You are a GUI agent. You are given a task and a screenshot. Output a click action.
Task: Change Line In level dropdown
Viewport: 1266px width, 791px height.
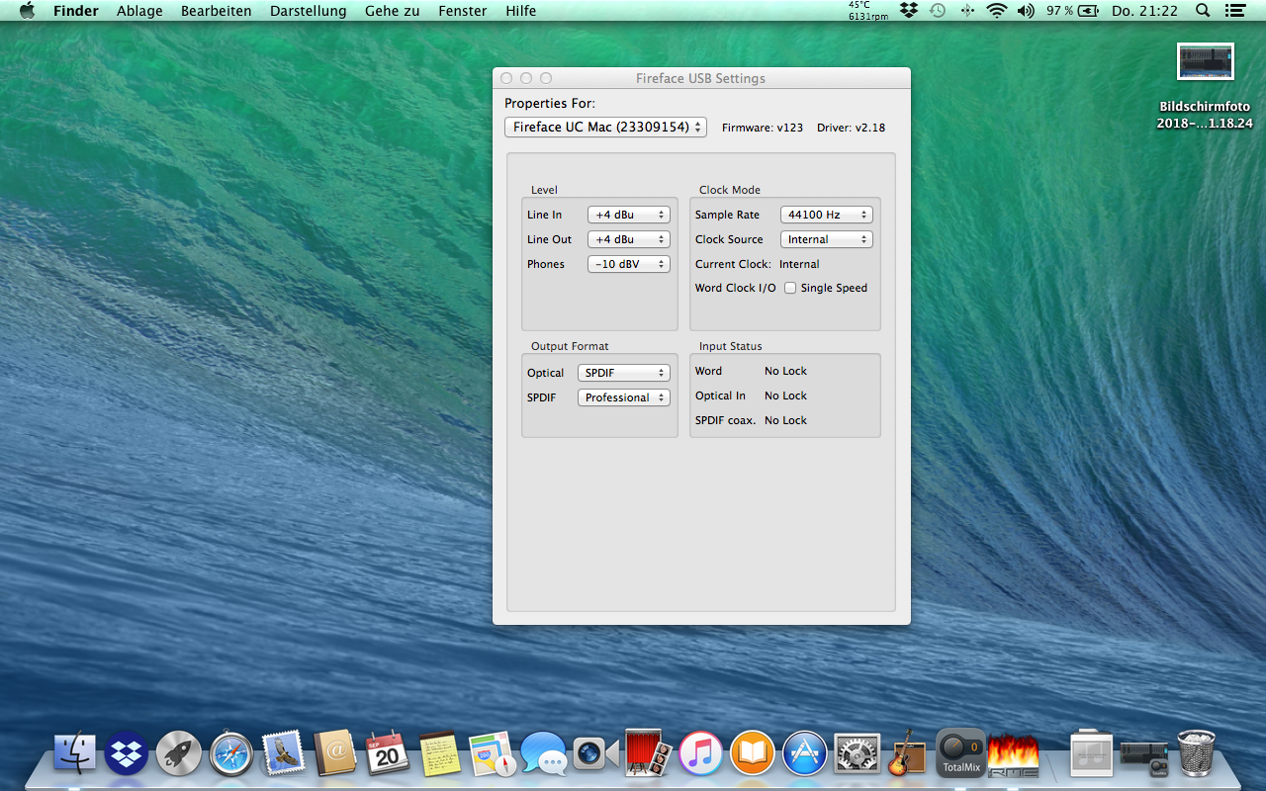coord(629,215)
